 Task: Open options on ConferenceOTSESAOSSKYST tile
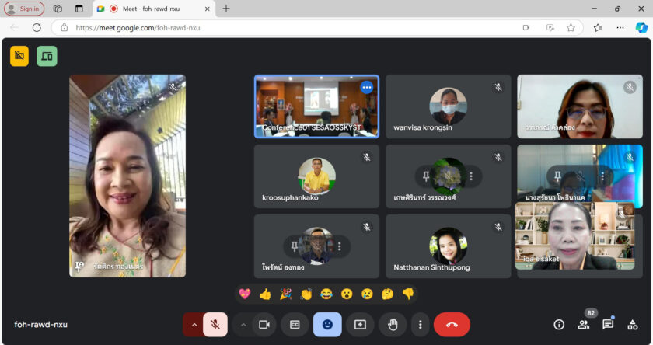tap(366, 87)
